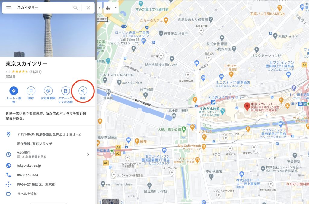Click the red 東京スカイツリー map pin
This screenshot has width=309, height=204.
point(247,107)
